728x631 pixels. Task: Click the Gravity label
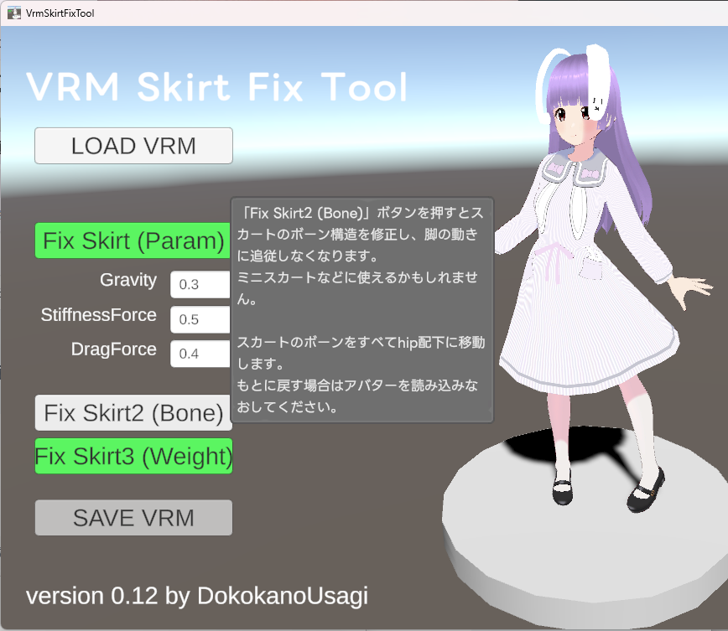click(x=128, y=280)
